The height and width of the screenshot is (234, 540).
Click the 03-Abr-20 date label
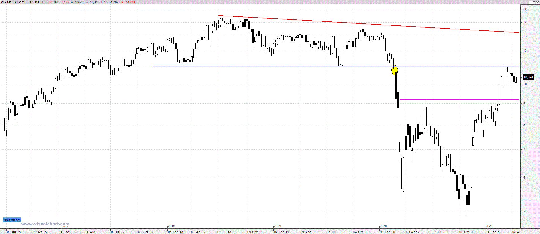414,232
